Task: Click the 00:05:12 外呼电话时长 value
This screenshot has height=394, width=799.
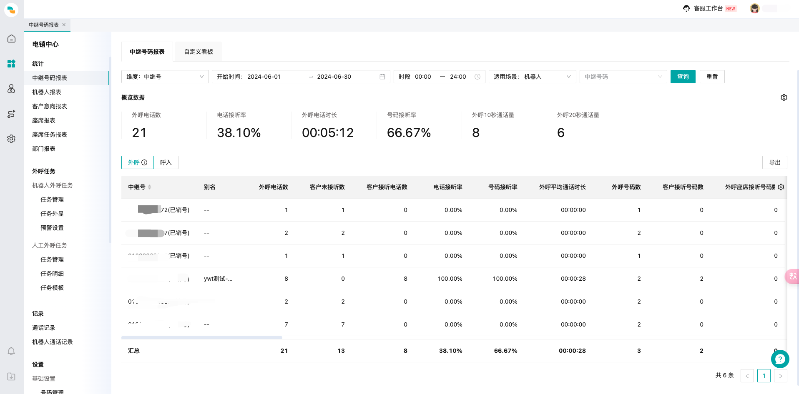Action: point(328,133)
